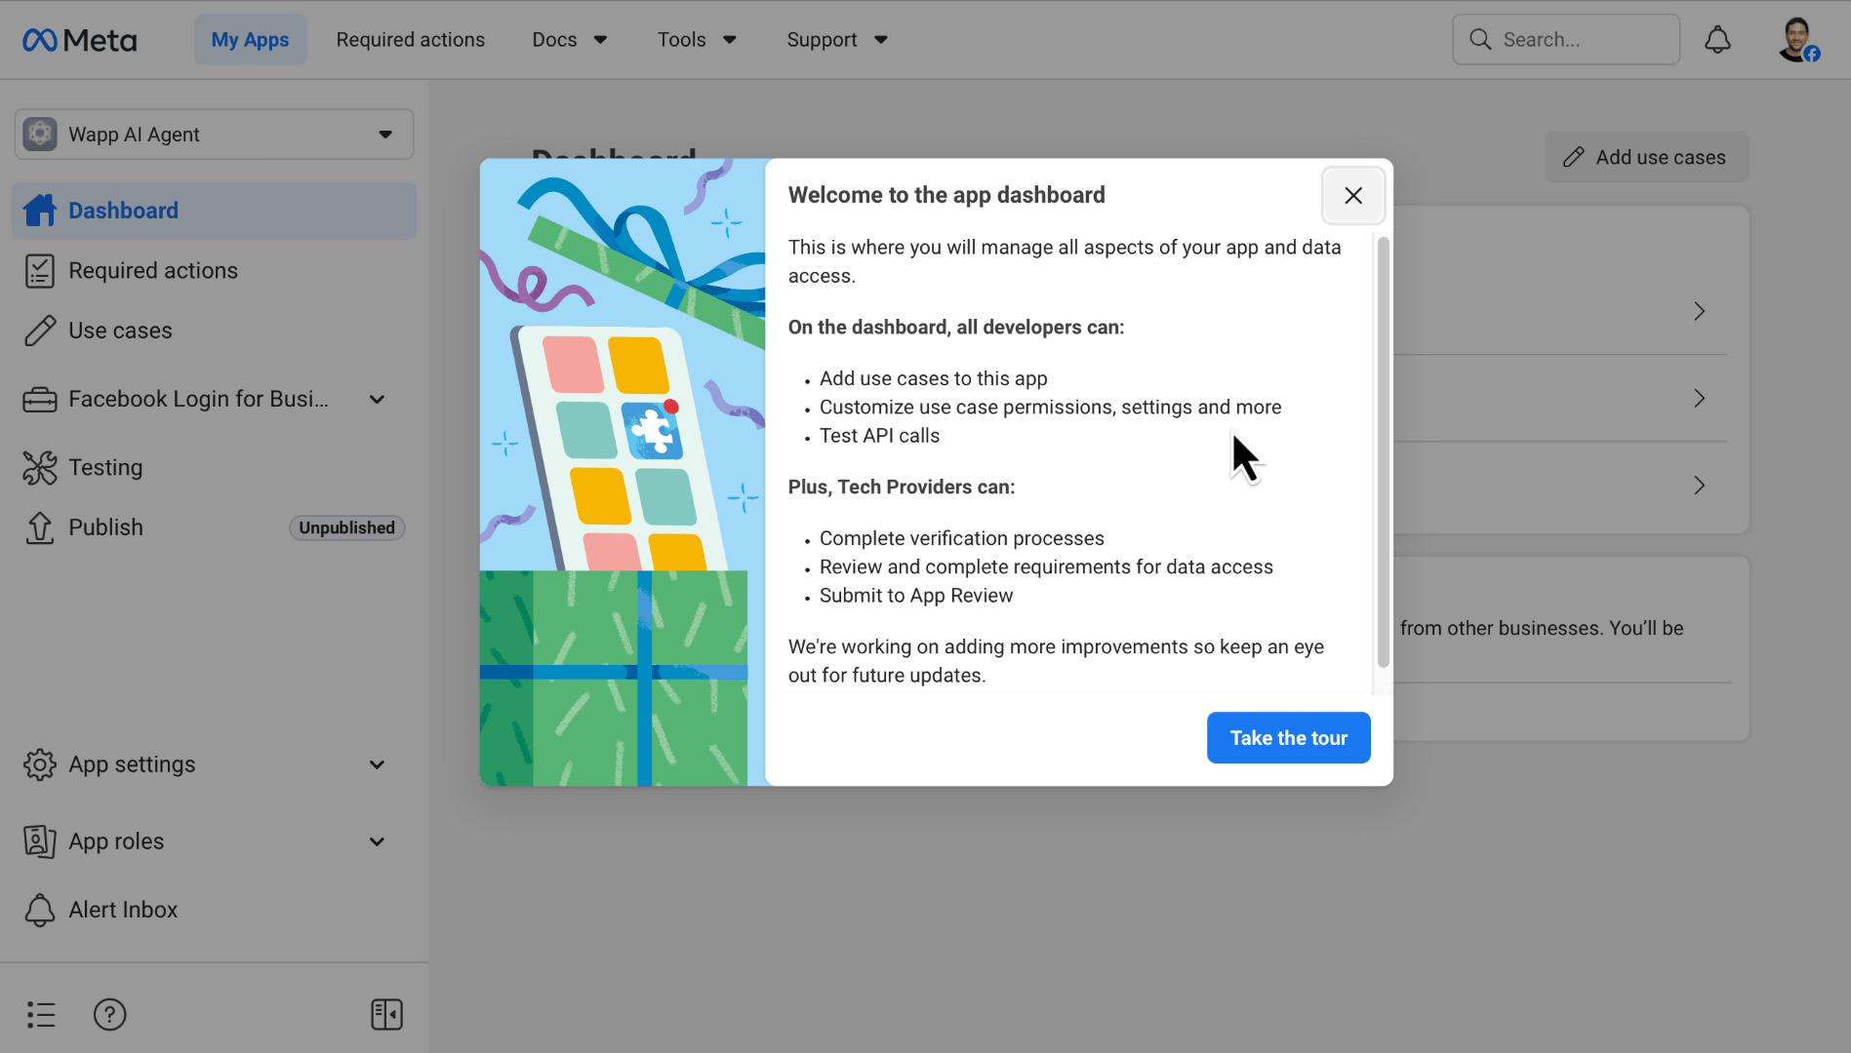This screenshot has width=1851, height=1053.
Task: Click the Testing tools icon
Action: pyautogui.click(x=40, y=468)
